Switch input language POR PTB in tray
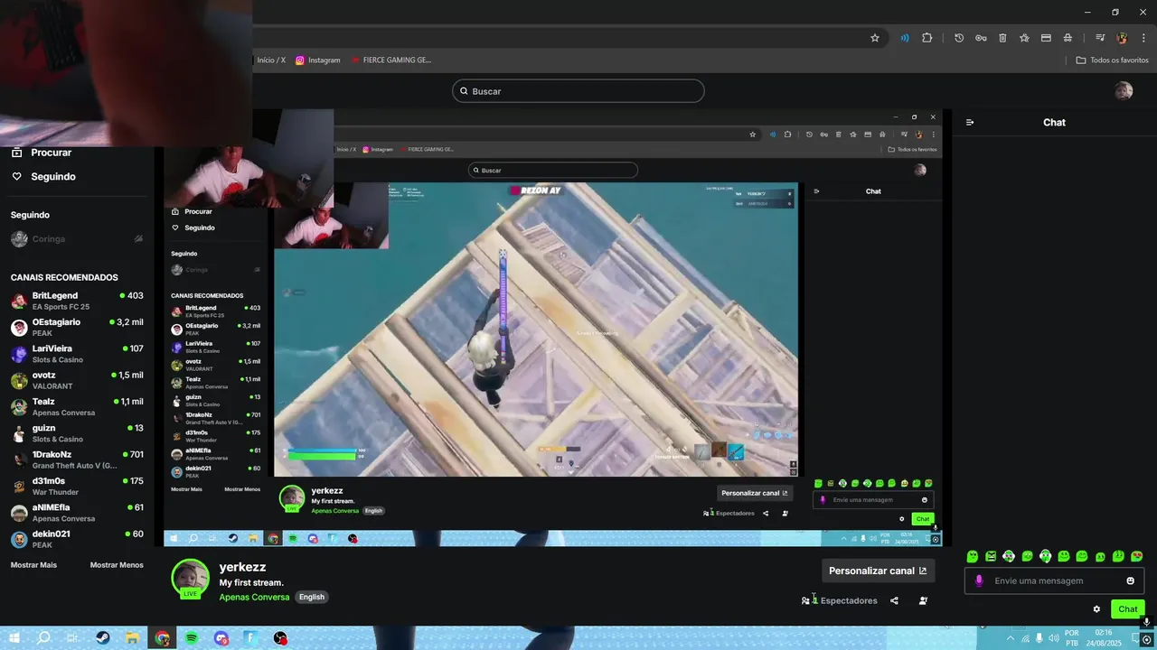Image resolution: width=1157 pixels, height=650 pixels. [x=1072, y=637]
